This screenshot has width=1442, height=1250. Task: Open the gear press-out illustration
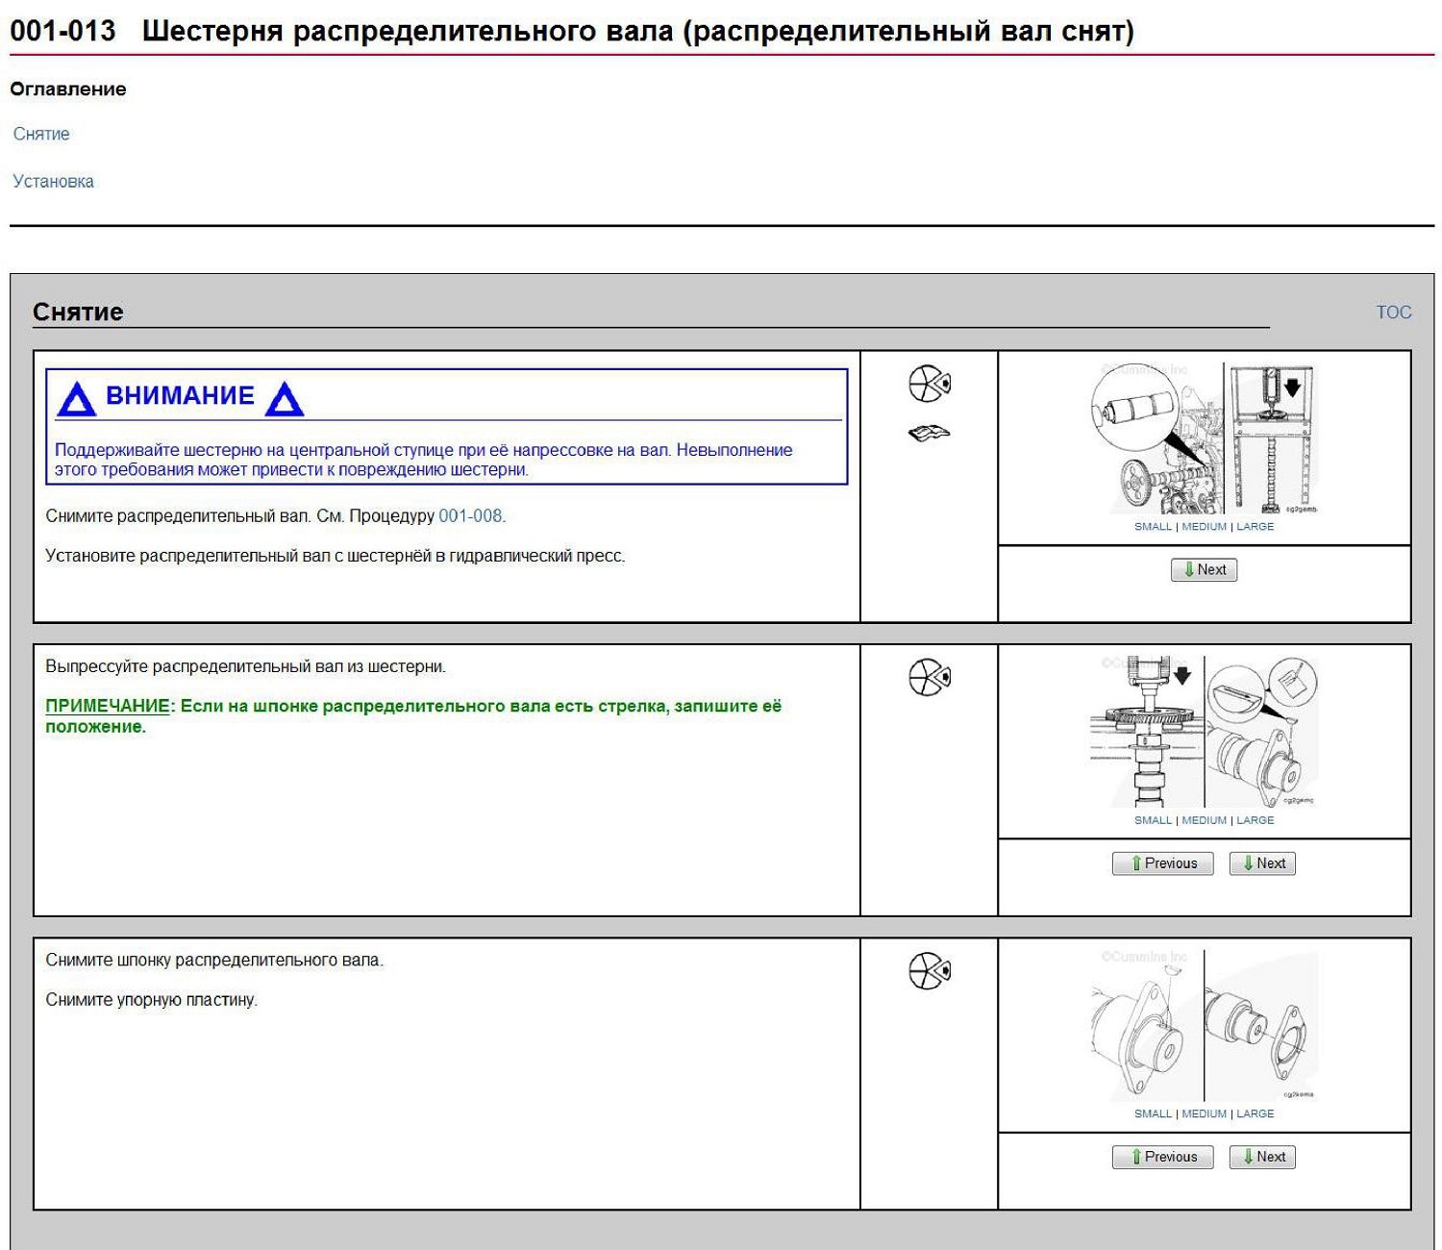click(x=1205, y=733)
